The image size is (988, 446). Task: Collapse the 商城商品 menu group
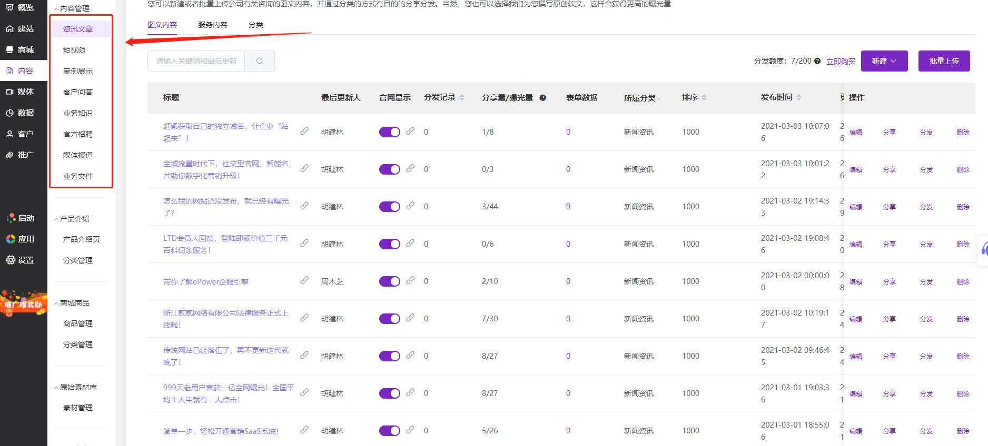click(72, 303)
